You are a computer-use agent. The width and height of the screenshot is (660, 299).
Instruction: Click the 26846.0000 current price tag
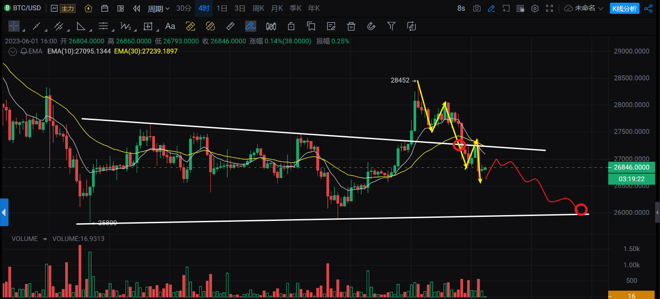click(x=631, y=167)
